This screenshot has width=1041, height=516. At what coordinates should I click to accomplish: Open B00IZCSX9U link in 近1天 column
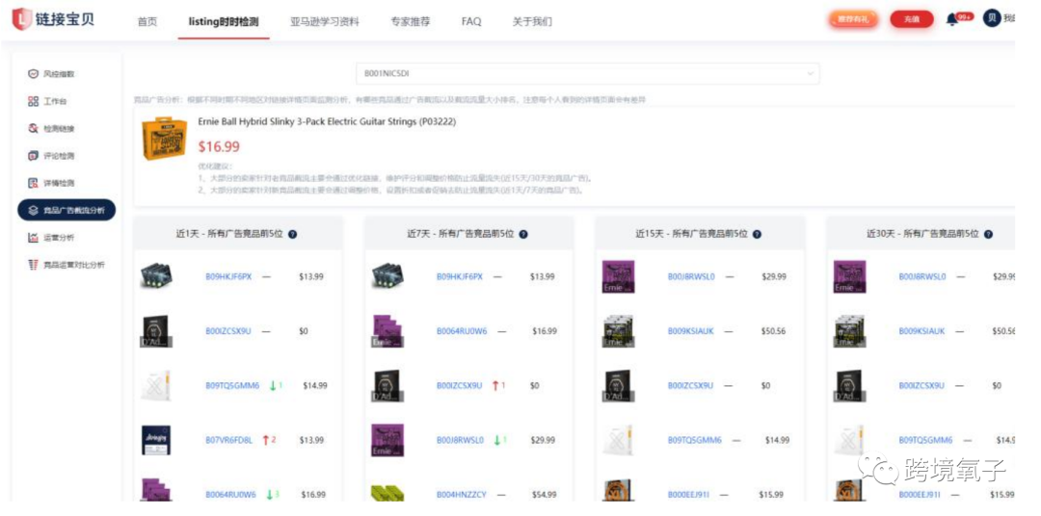click(x=228, y=331)
